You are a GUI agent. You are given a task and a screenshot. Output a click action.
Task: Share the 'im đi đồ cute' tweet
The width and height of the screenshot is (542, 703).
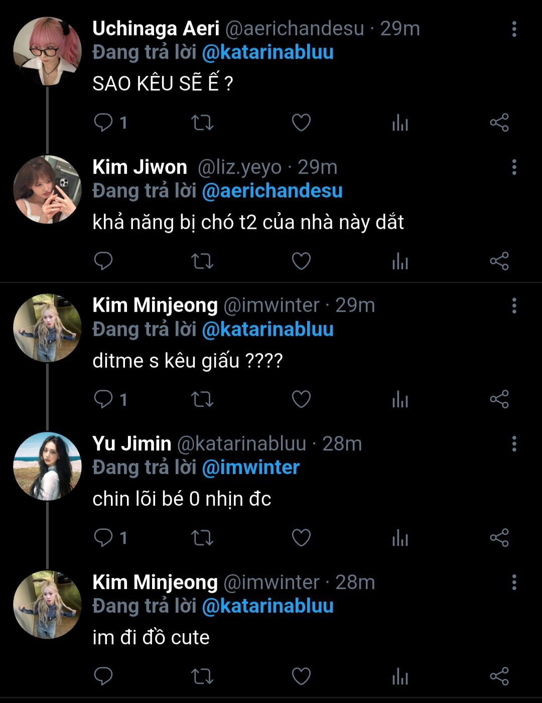(499, 676)
